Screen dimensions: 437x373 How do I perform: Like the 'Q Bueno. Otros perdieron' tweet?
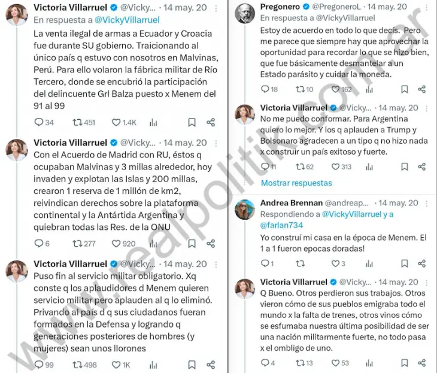[335, 363]
